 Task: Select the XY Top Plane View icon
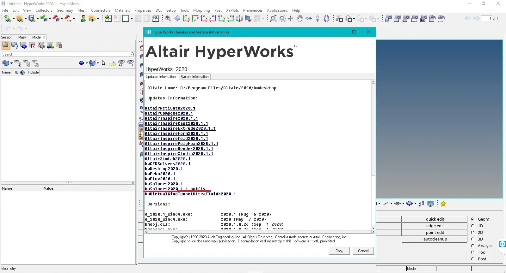(x=186, y=19)
